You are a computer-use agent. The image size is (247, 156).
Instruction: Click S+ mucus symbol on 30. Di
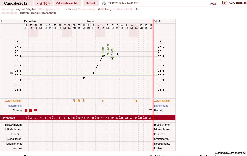(x=79, y=101)
